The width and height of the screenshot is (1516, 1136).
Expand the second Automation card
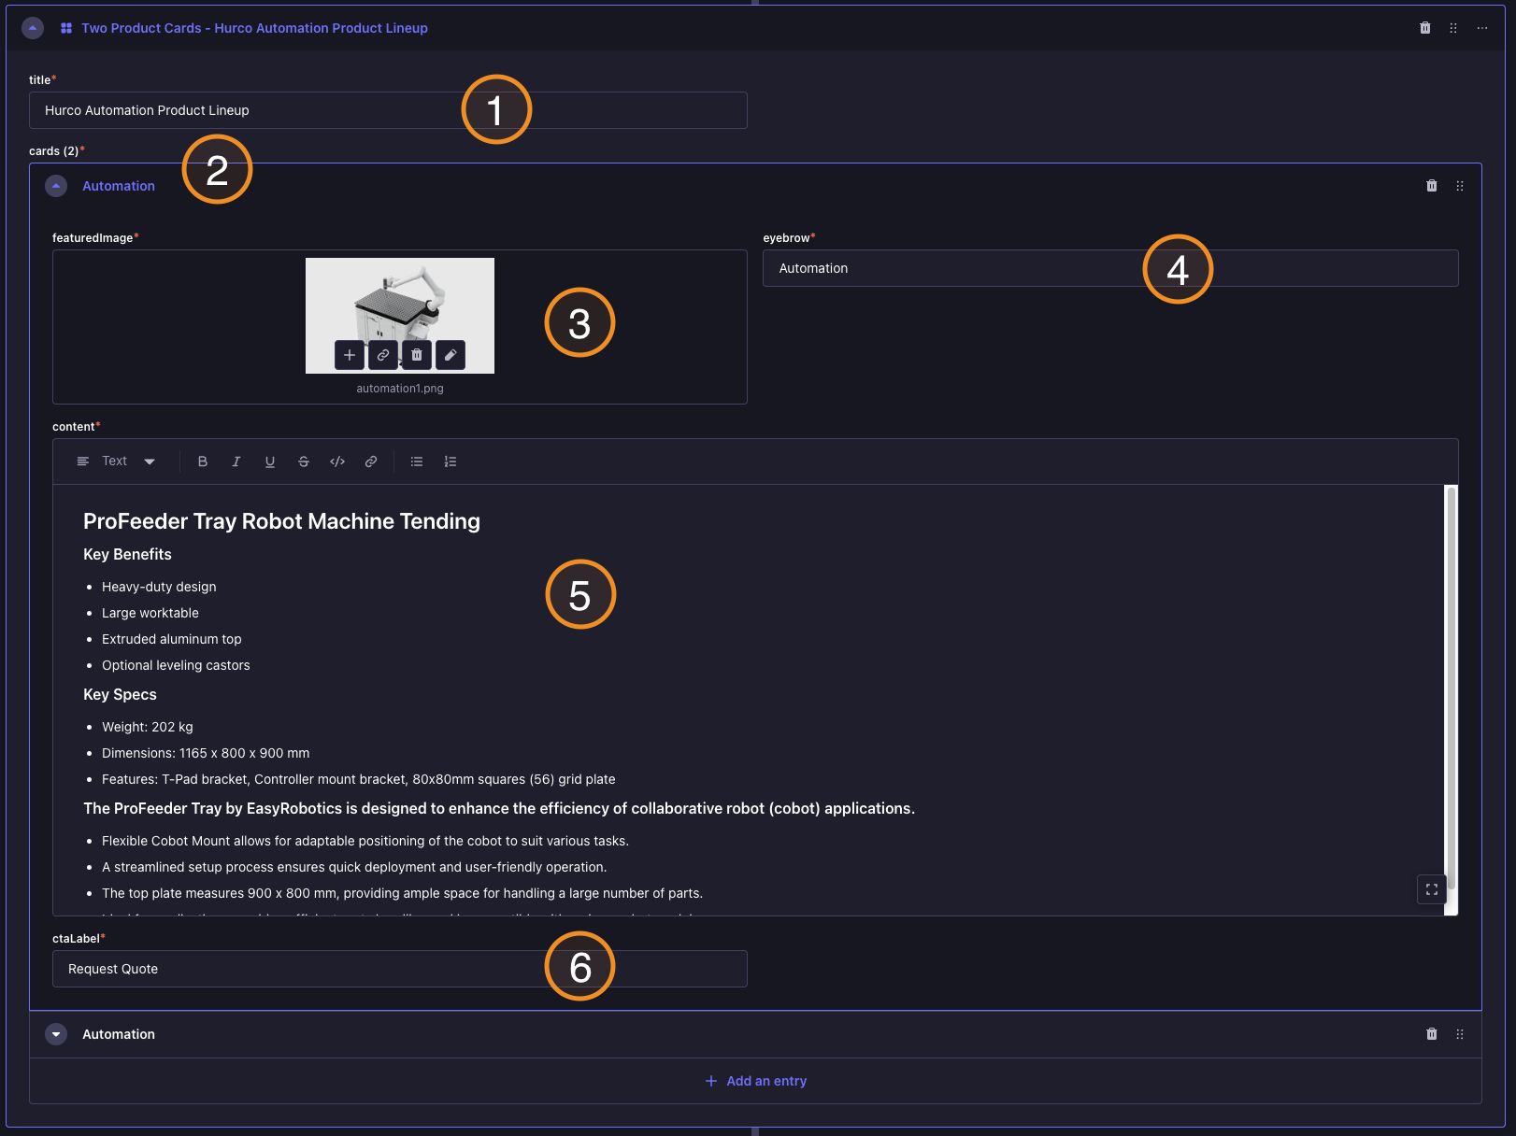point(56,1034)
